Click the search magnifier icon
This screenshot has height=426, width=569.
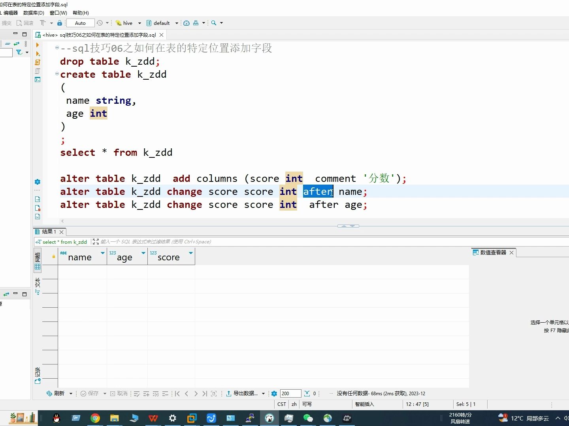(x=214, y=23)
